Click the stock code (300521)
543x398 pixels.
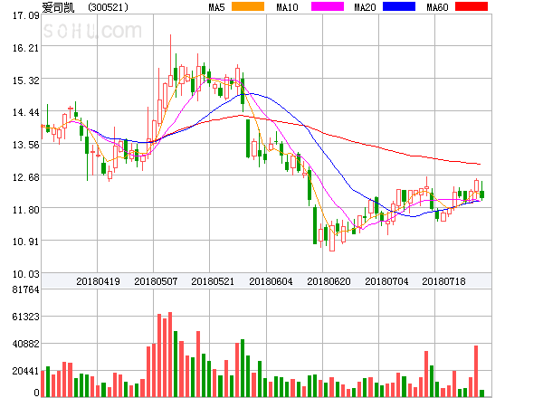[x=108, y=7]
